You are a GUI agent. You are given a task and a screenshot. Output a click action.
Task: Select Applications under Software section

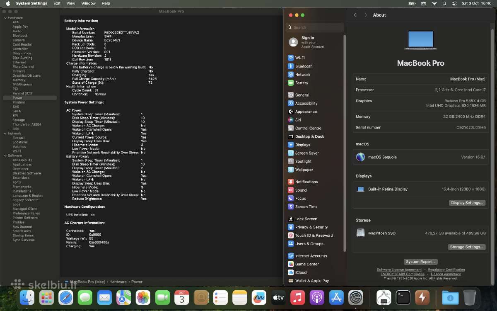22,164
